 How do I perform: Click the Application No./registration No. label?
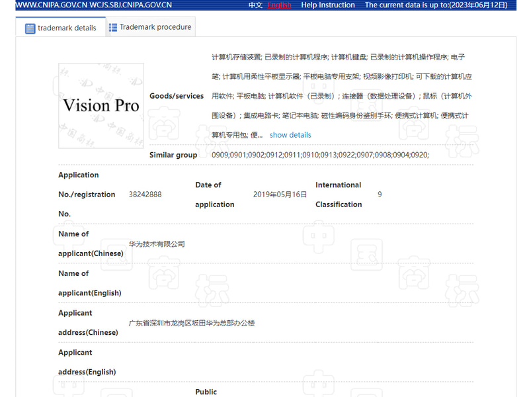tap(87, 195)
